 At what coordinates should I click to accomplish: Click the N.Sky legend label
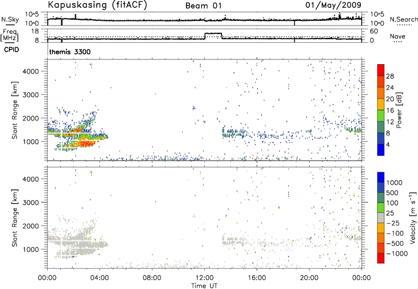click(10, 19)
